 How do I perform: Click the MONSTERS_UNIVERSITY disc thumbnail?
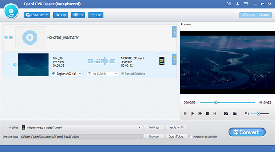click(x=31, y=38)
